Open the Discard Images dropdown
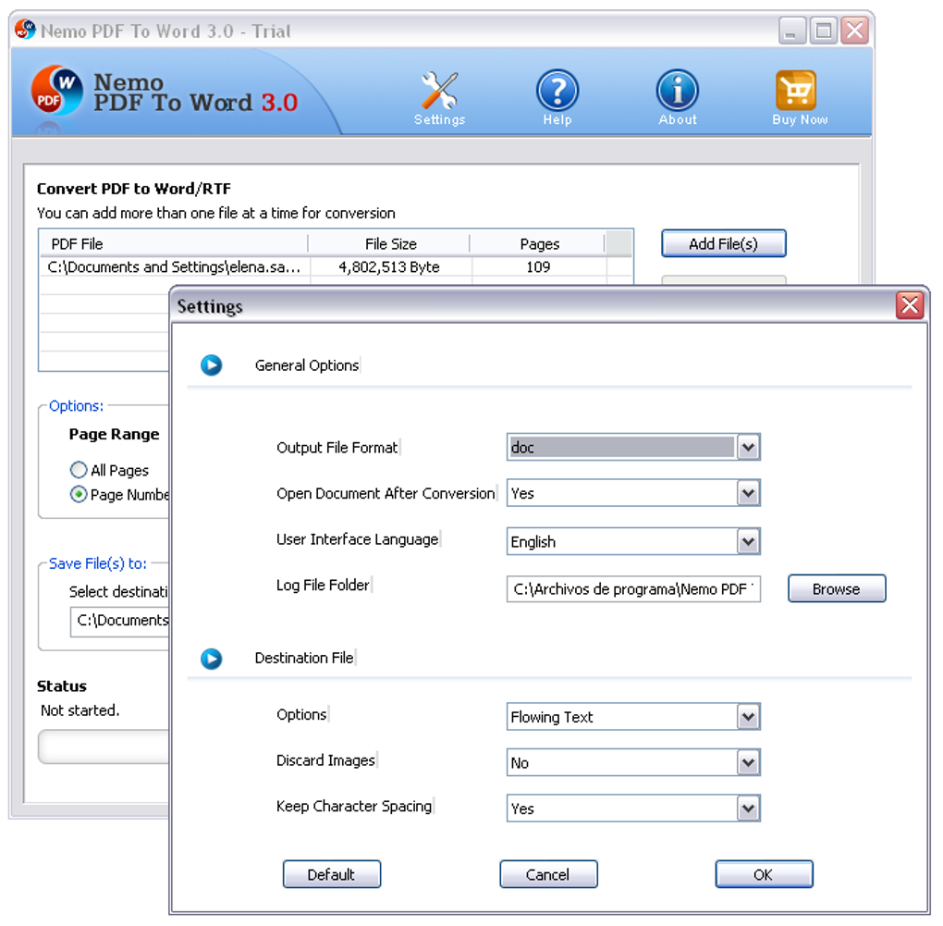943x926 pixels. coord(748,763)
